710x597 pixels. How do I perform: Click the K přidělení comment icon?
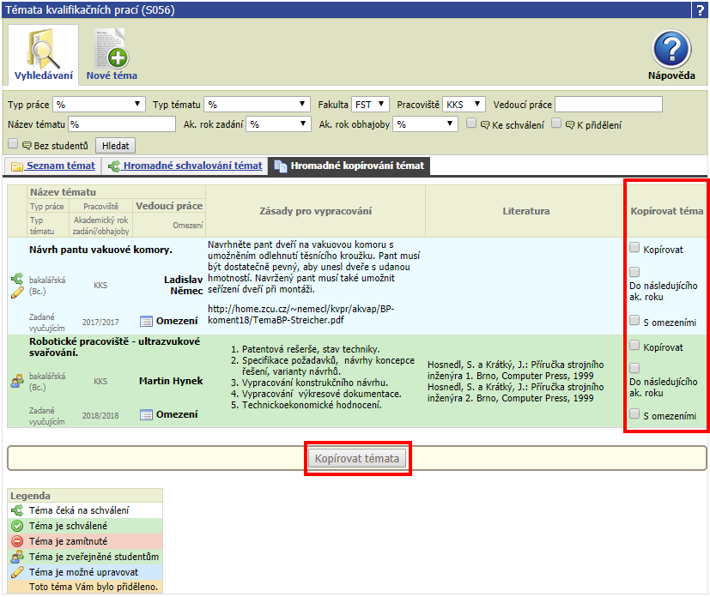click(569, 125)
